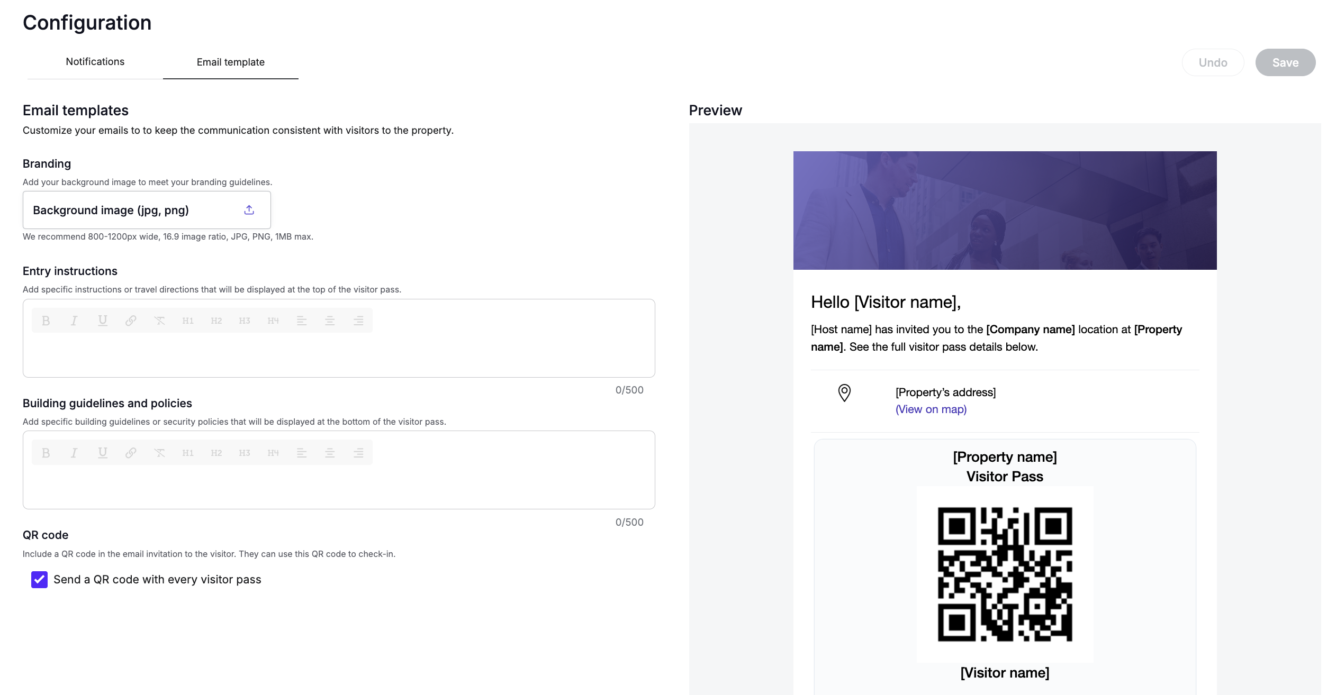Click the Background image upload field

[x=147, y=210]
